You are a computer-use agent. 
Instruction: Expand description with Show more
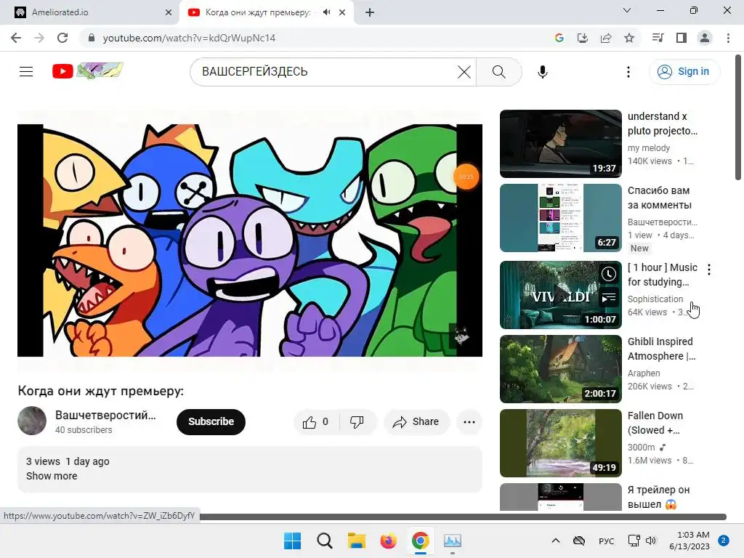[x=52, y=476]
